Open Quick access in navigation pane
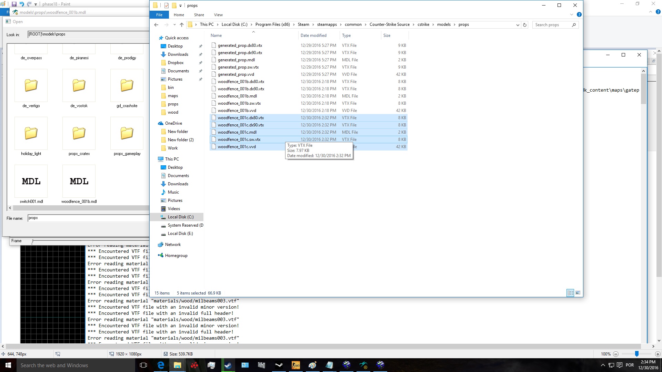Viewport: 662px width, 372px height. tap(177, 38)
